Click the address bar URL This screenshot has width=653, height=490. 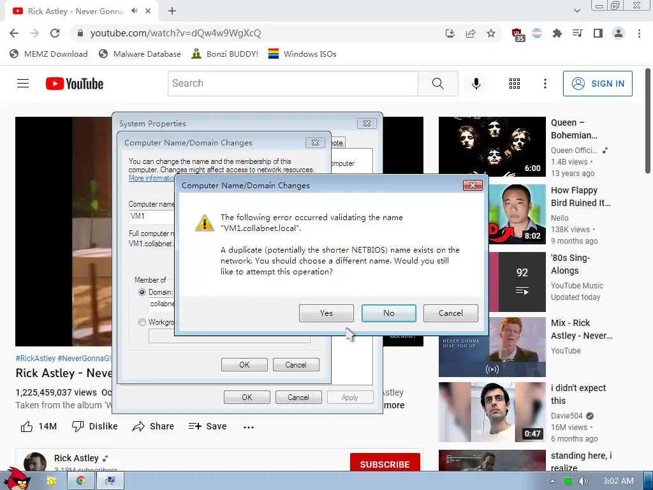(175, 33)
